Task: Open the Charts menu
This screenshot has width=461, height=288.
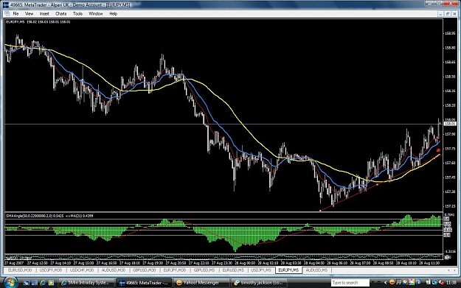Action: click(61, 13)
